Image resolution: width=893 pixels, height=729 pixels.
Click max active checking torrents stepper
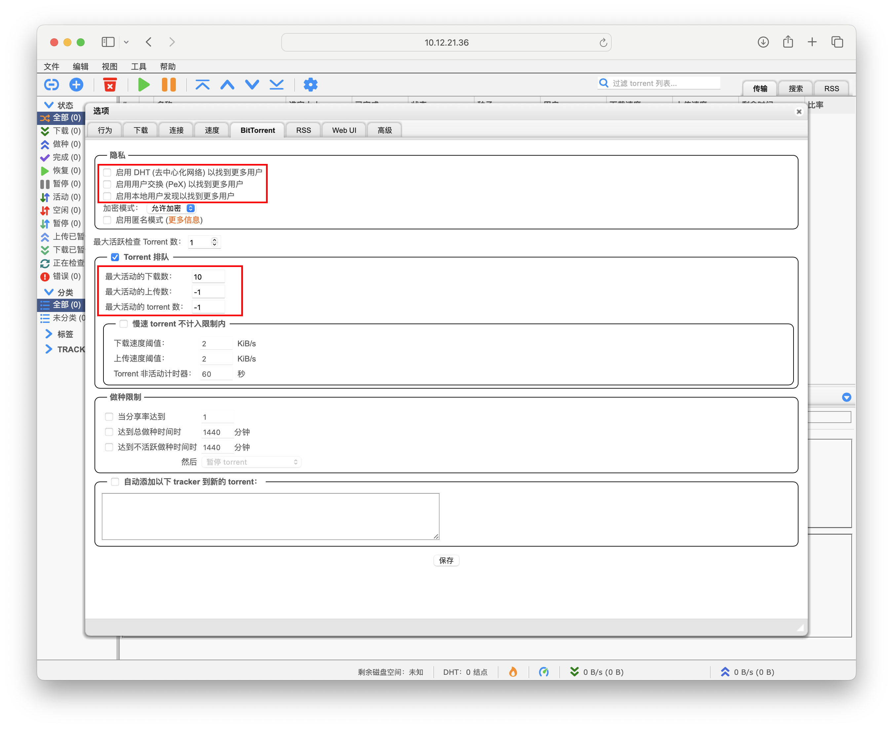[x=214, y=242]
